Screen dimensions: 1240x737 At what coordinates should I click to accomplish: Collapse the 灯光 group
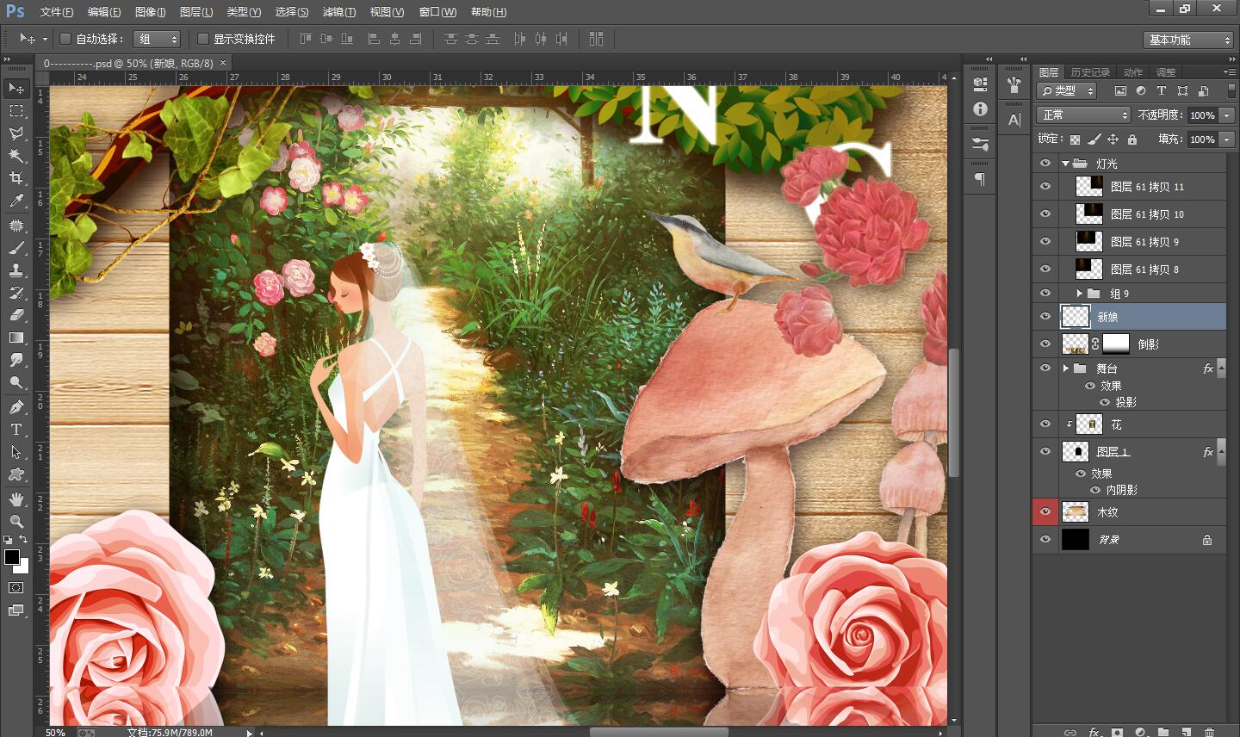1065,163
